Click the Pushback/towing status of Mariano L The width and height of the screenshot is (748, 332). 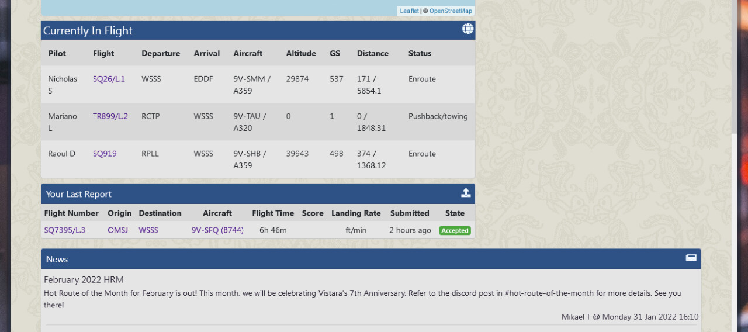438,116
